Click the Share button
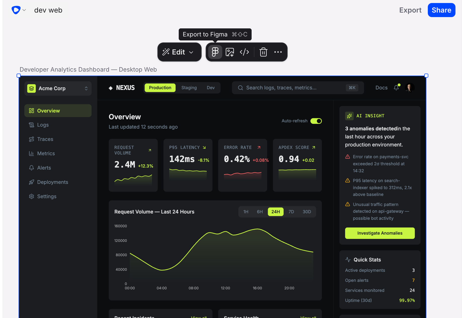 coord(441,10)
